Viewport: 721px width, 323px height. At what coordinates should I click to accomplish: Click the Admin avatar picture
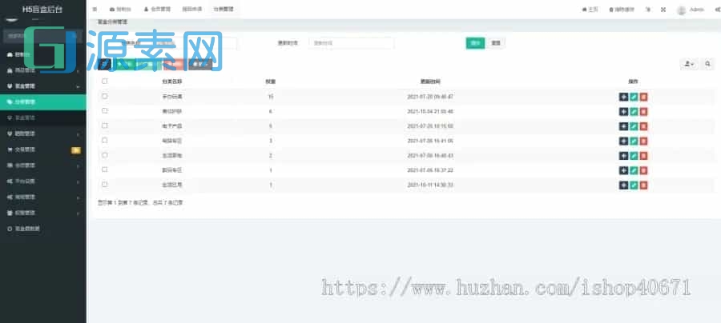tap(682, 10)
